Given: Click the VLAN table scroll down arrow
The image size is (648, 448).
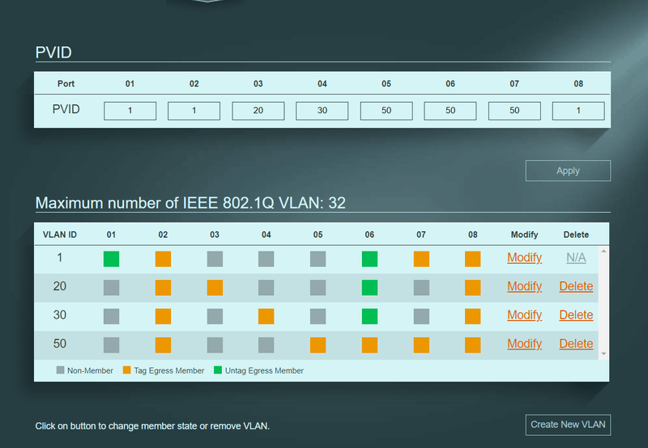Looking at the screenshot, I should click(x=603, y=354).
